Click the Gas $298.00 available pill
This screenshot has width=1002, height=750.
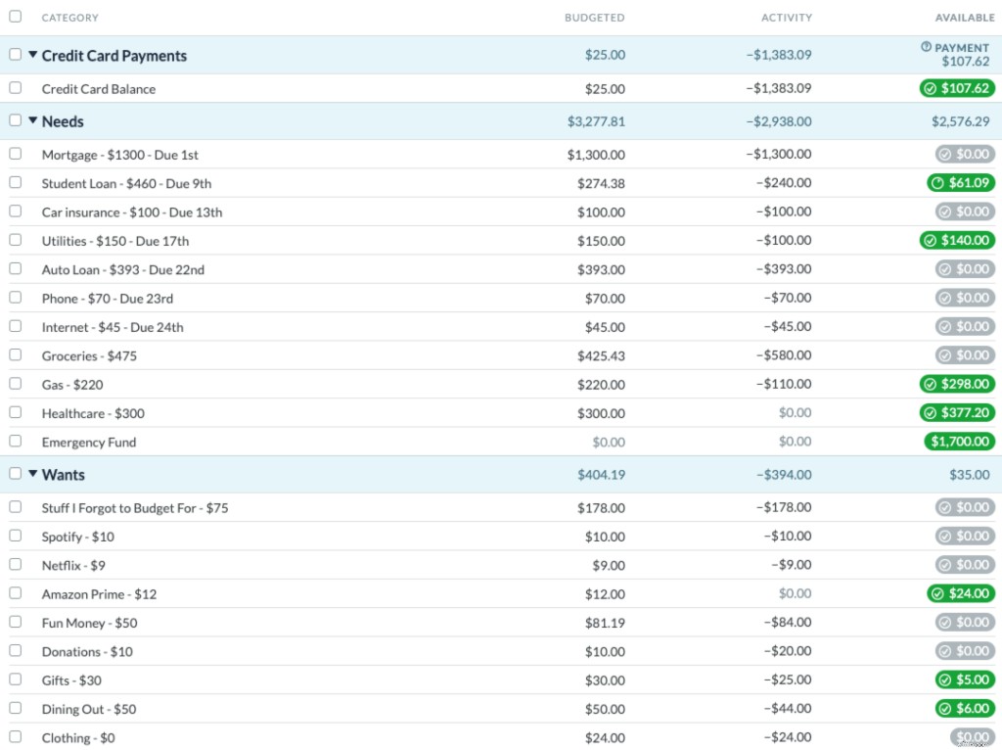956,384
